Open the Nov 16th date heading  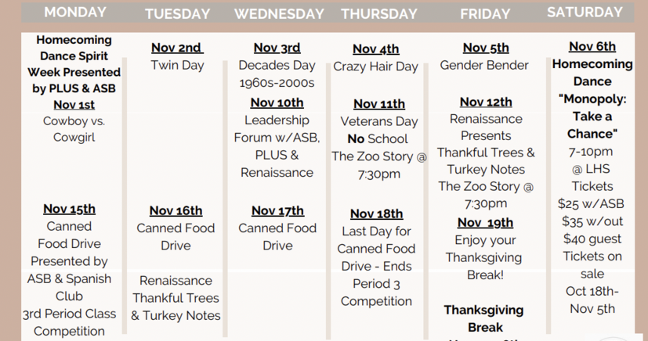[176, 210]
